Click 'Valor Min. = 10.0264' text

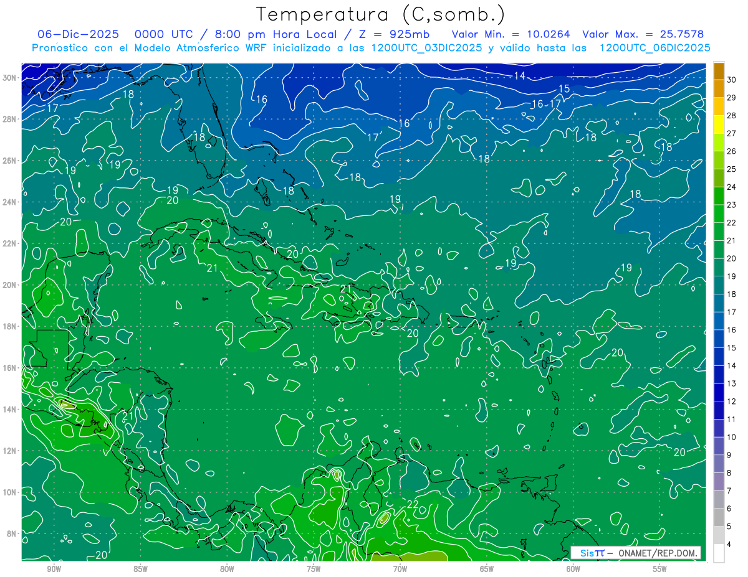[511, 34]
